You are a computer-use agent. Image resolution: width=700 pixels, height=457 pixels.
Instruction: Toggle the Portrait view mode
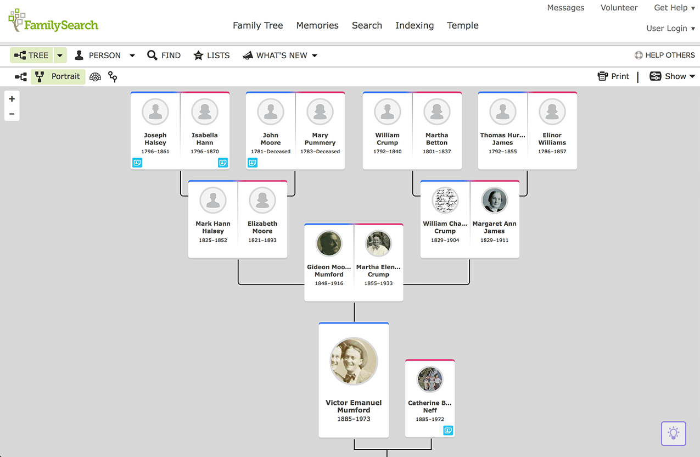coord(58,77)
